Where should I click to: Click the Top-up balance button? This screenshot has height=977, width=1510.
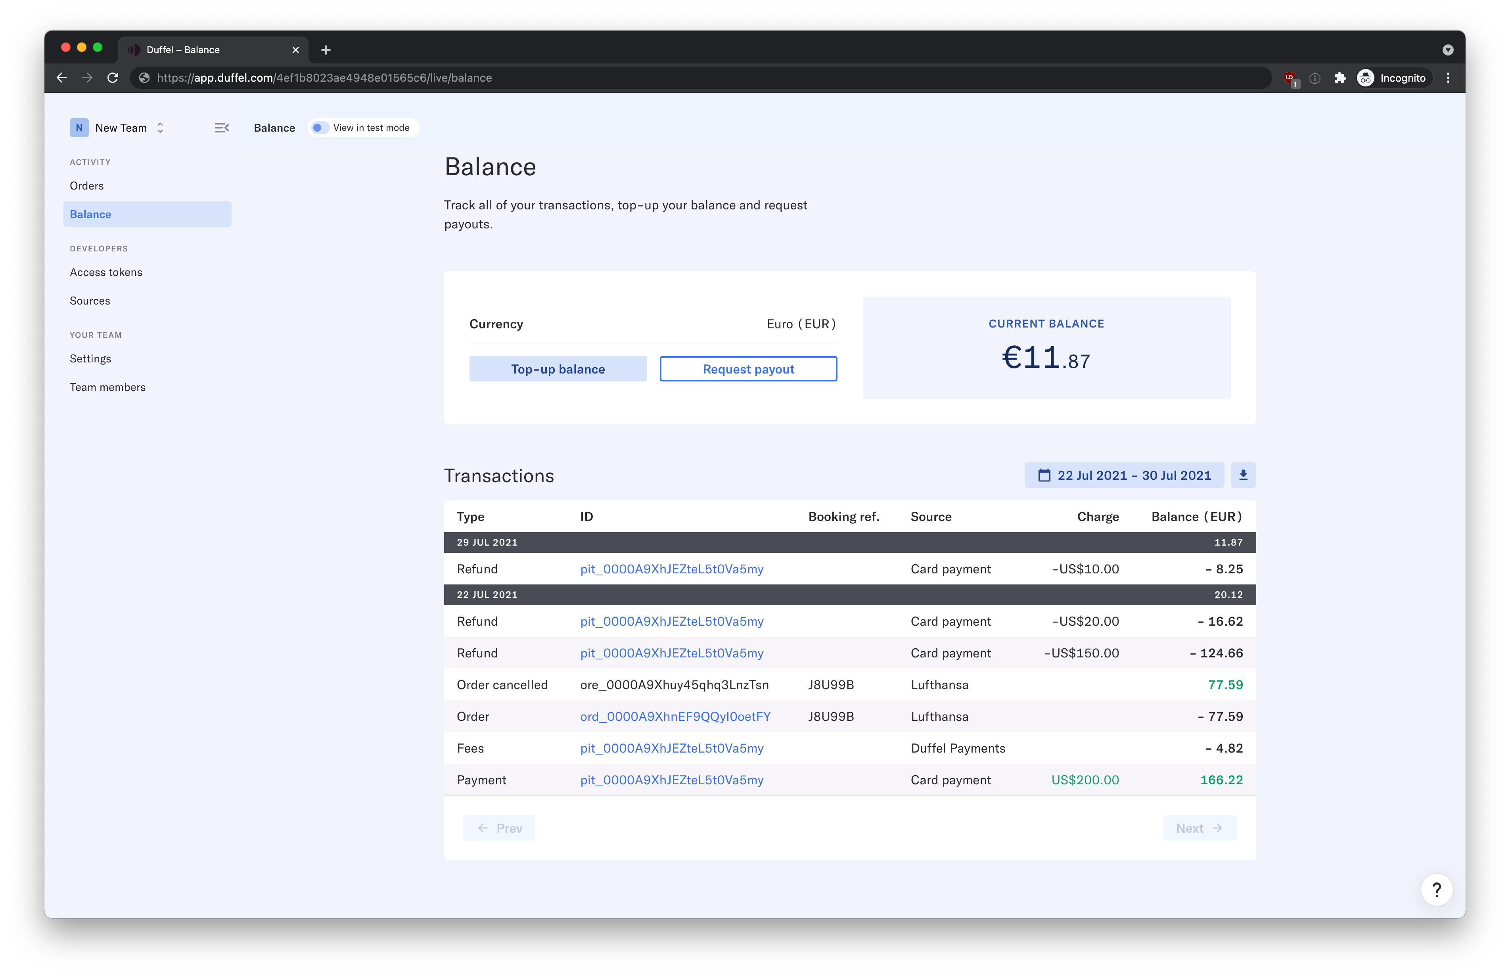coord(558,369)
